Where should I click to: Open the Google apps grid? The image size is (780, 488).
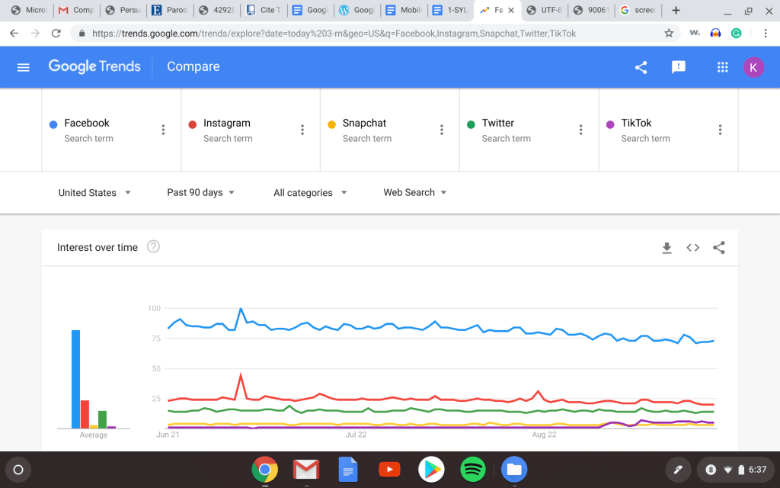pyautogui.click(x=723, y=67)
